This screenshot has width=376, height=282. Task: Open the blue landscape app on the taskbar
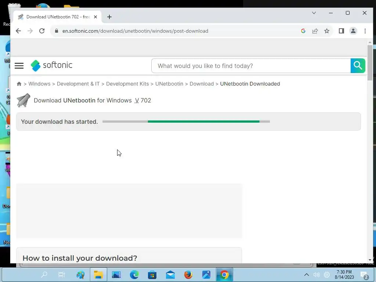pos(206,275)
